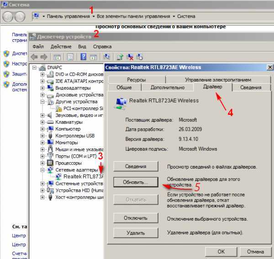Click the Properties sheet toolbar icon
The height and width of the screenshot is (259, 274).
click(x=70, y=57)
